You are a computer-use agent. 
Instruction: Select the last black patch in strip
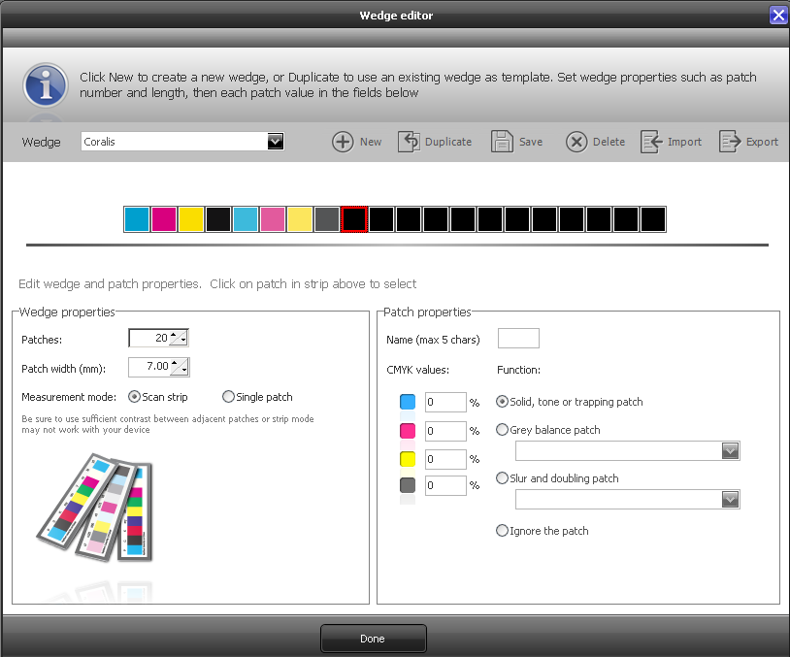[x=653, y=219]
